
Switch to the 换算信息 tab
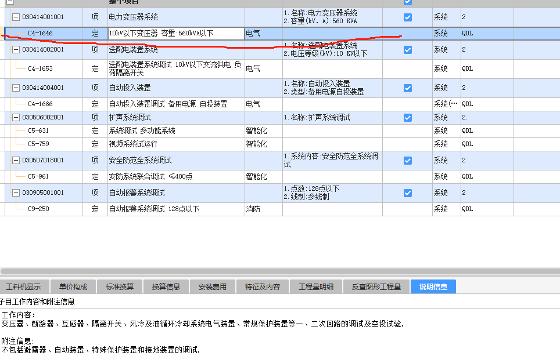pyautogui.click(x=166, y=286)
